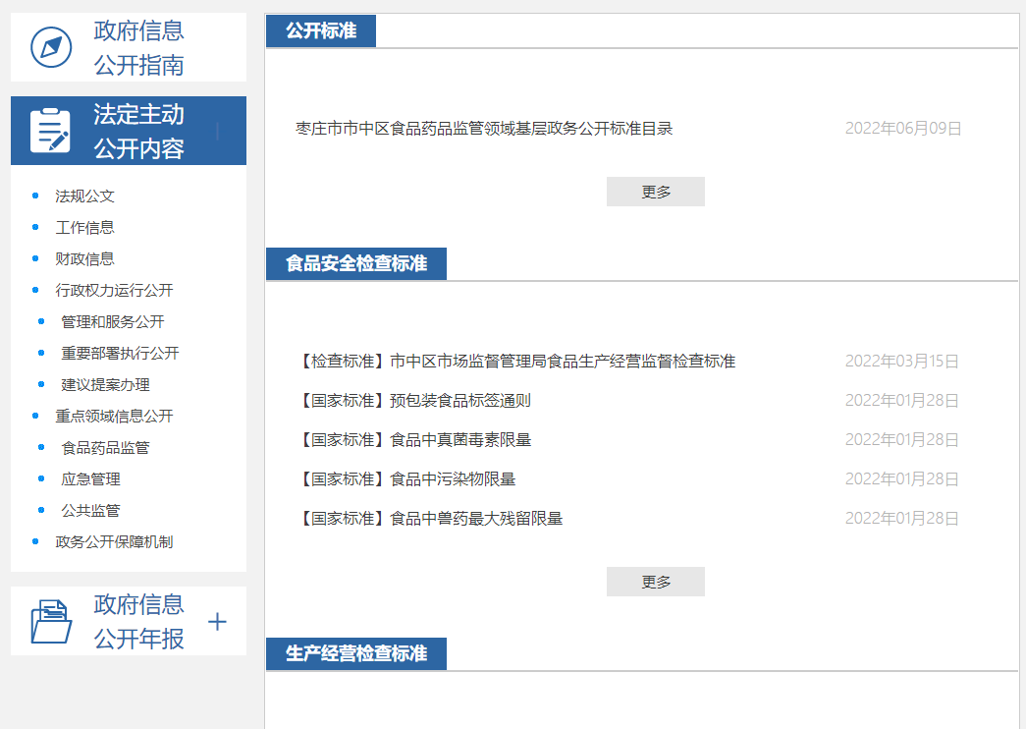This screenshot has height=729, width=1026.
Task: Open 枣庄市市中区食品药品监管领域 standard catalog link
Action: 484,129
